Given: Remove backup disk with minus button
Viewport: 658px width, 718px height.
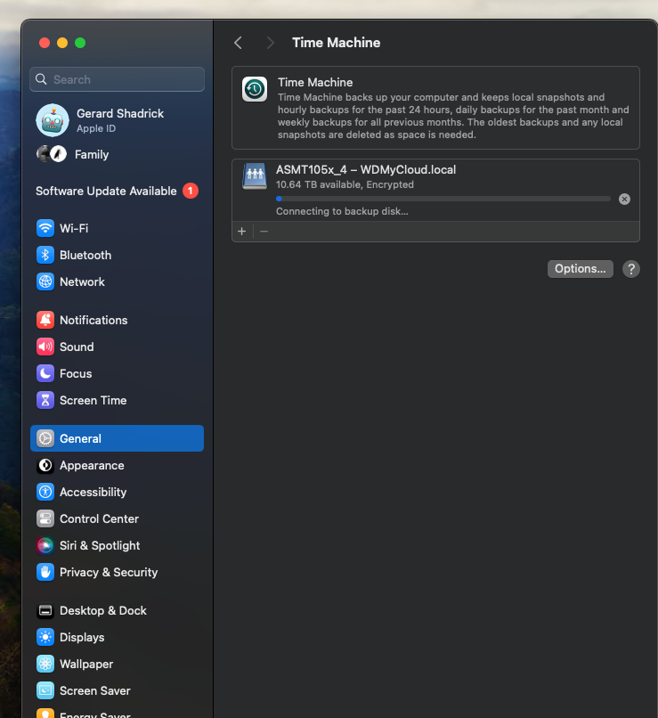Looking at the screenshot, I should [x=264, y=232].
